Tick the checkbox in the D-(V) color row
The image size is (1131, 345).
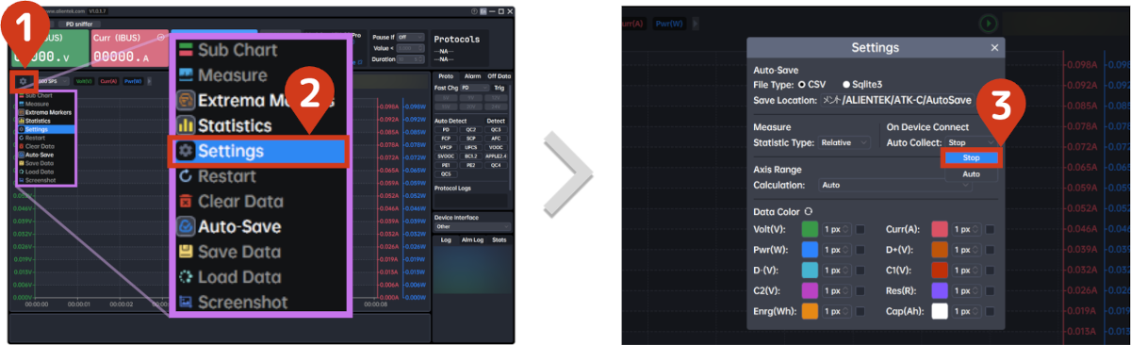pyautogui.click(x=861, y=270)
